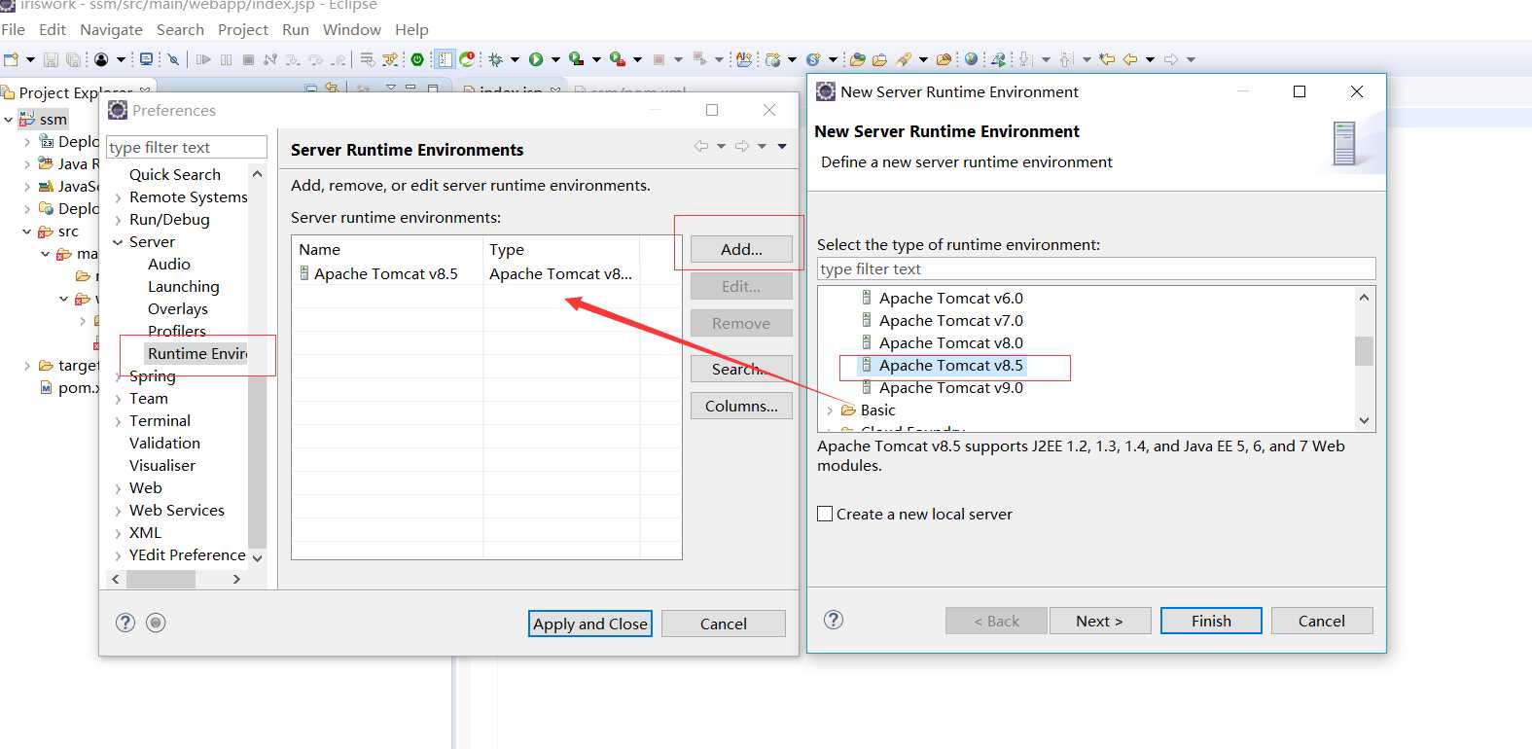Click the Skip All Breakpoints icon
The height and width of the screenshot is (749, 1532).
point(173,59)
